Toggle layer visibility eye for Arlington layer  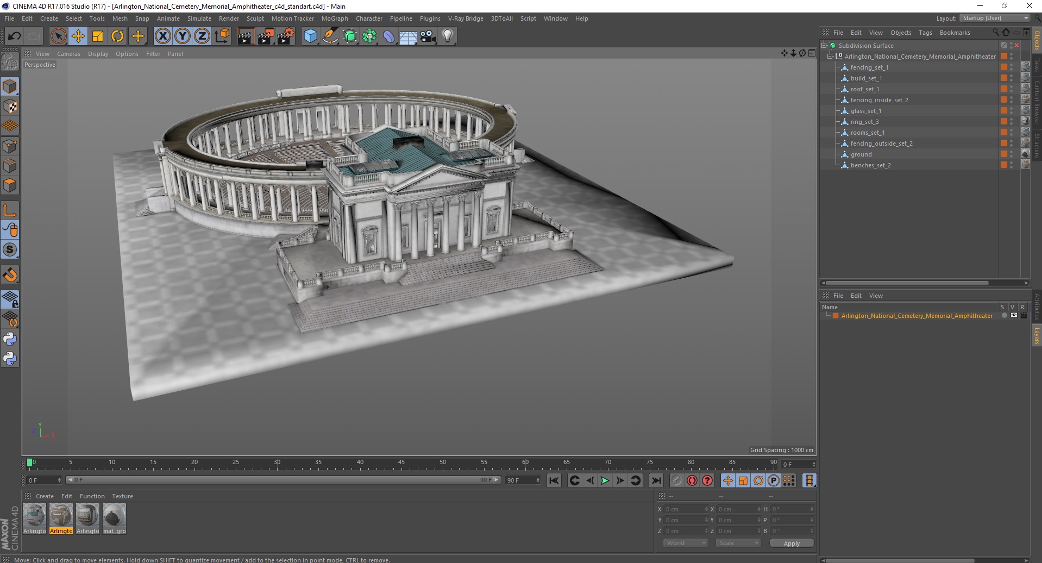point(1014,316)
